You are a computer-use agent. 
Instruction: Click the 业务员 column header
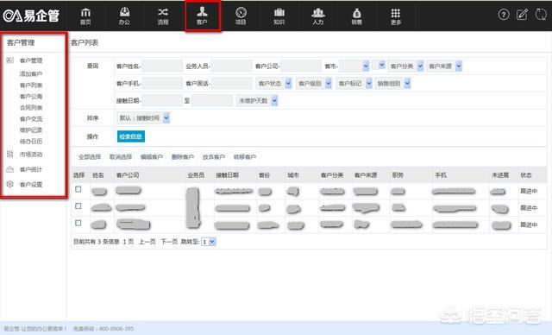tap(196, 175)
